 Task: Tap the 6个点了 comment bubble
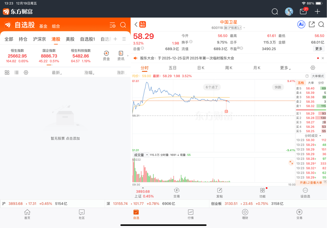click(x=212, y=87)
